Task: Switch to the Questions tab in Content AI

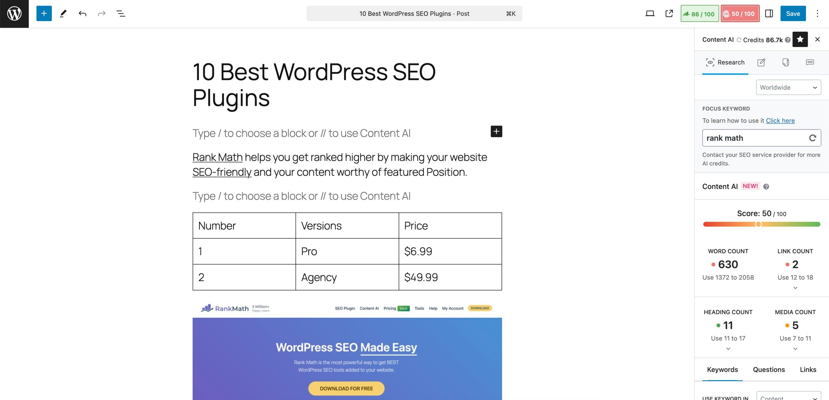Action: pyautogui.click(x=769, y=369)
